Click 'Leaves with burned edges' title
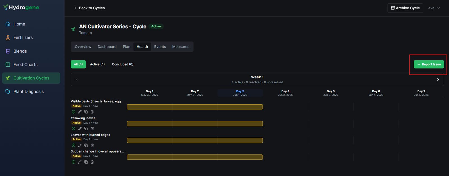Viewport: 449px width, 176px height. [x=90, y=135]
